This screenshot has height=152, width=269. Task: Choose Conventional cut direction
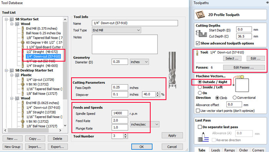click(234, 98)
